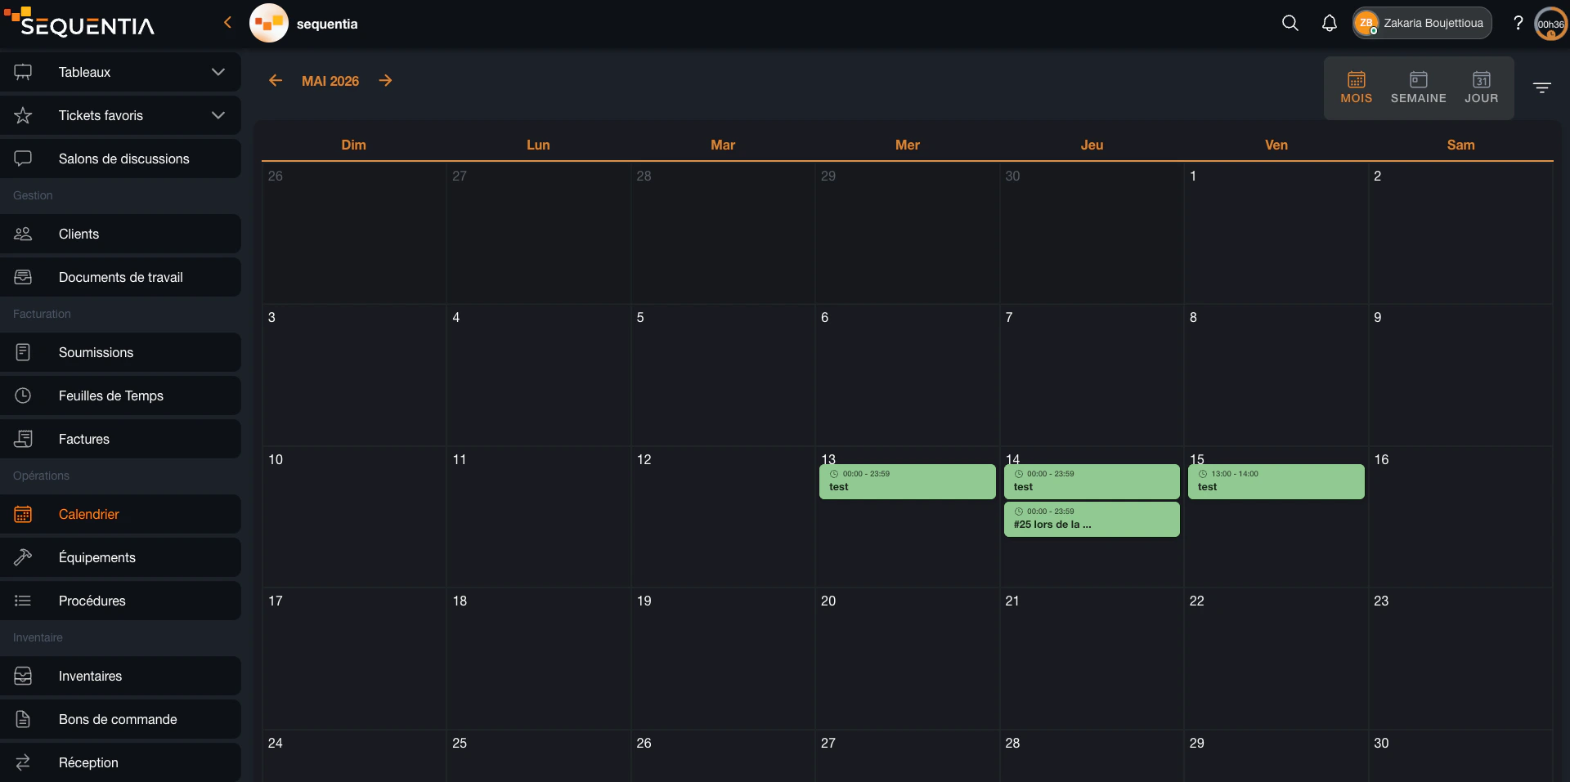Open Factures from the sidebar
Viewport: 1570px width, 782px height.
[120, 439]
